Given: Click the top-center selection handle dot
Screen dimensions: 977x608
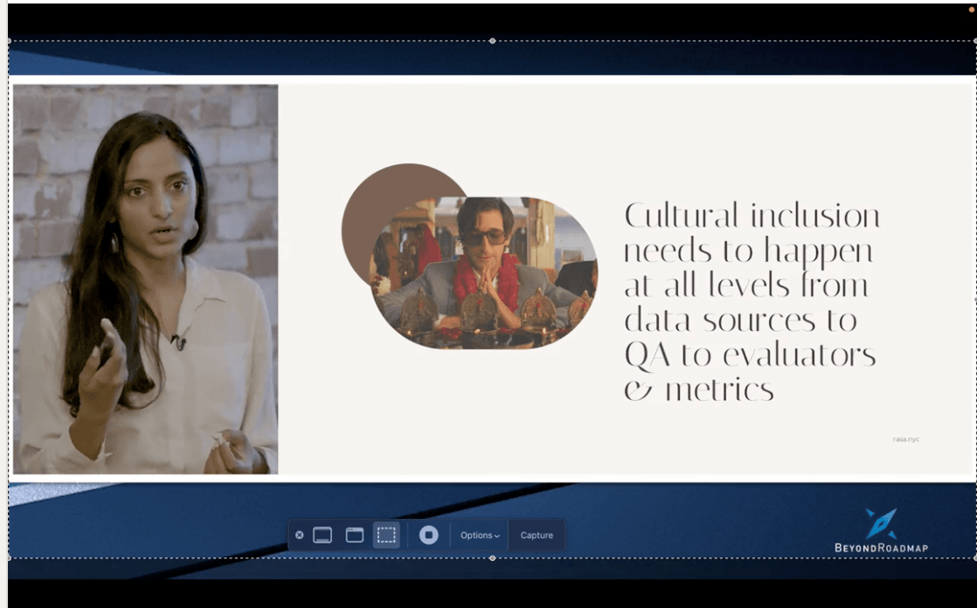Looking at the screenshot, I should click(x=494, y=39).
